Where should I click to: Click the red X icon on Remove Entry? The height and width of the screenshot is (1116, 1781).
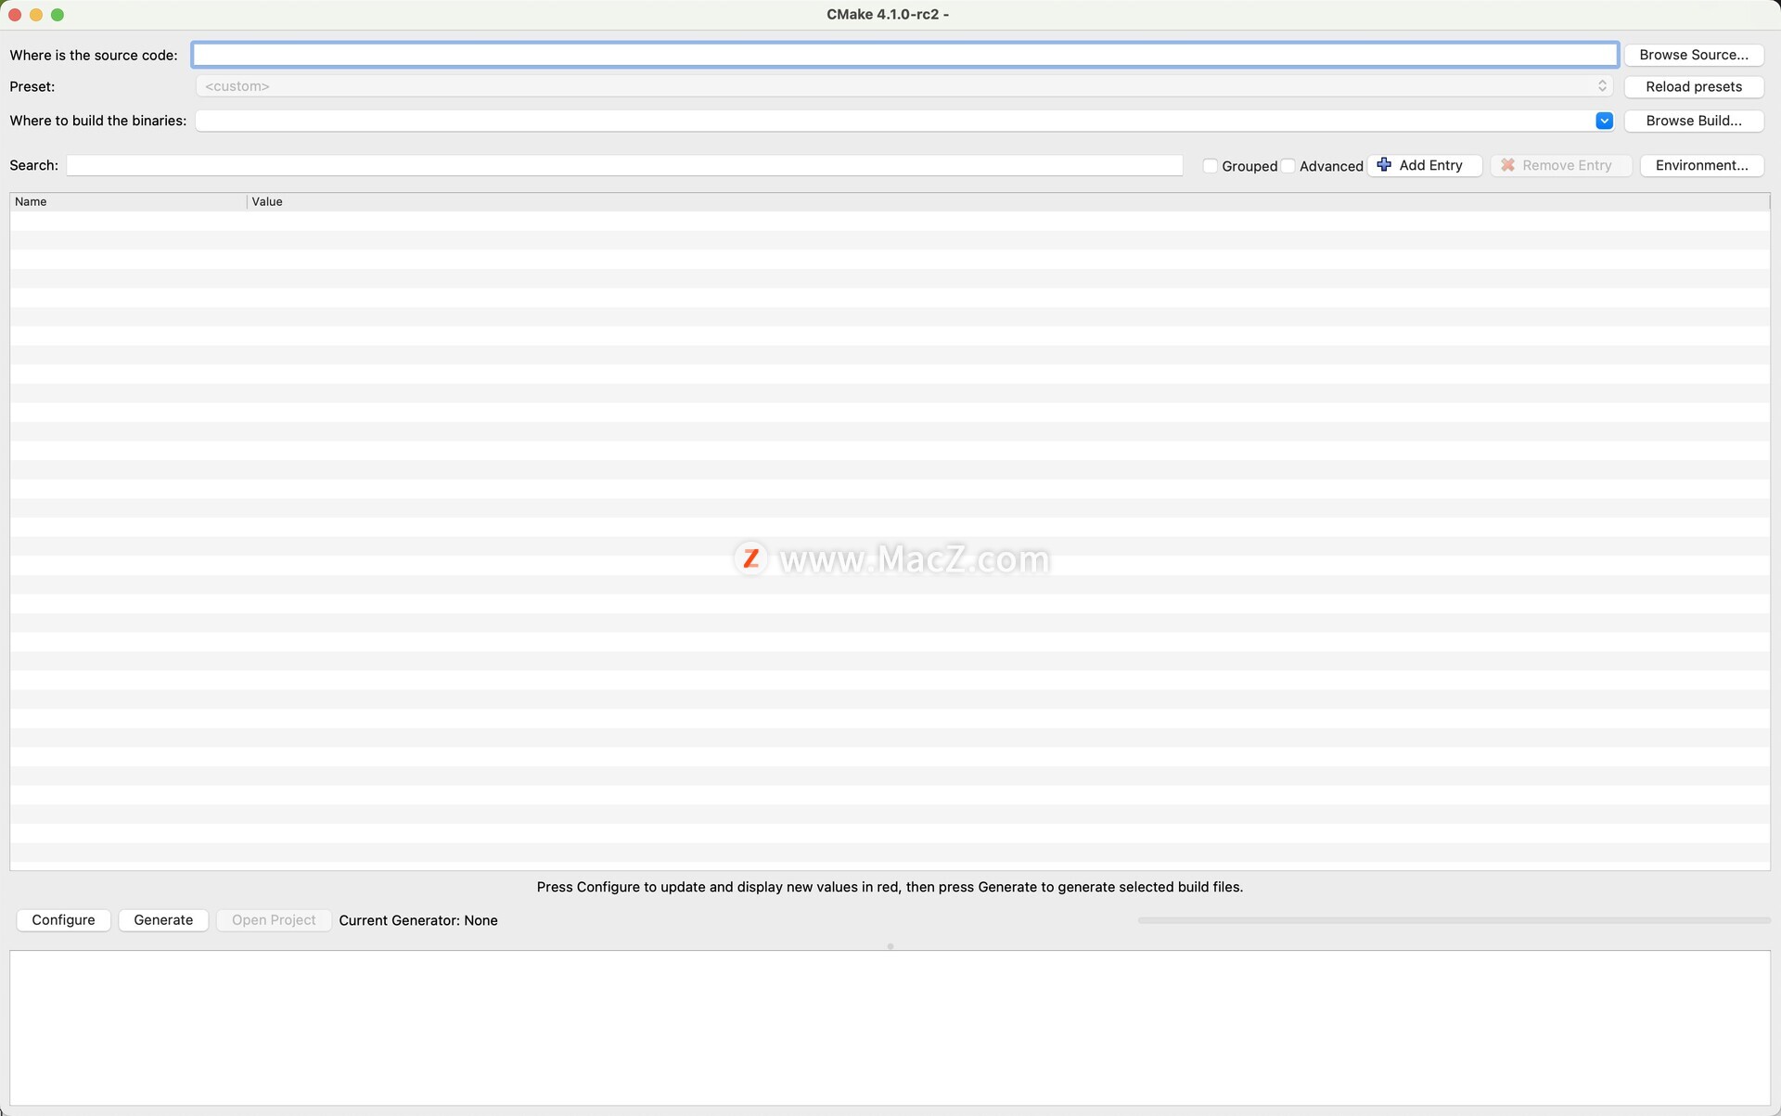coord(1507,165)
